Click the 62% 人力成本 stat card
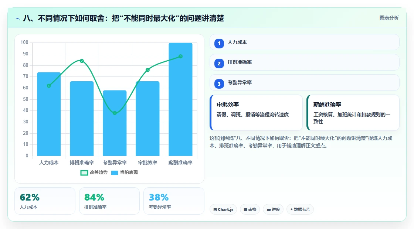Screen dimensions: 414x229 coord(45,201)
